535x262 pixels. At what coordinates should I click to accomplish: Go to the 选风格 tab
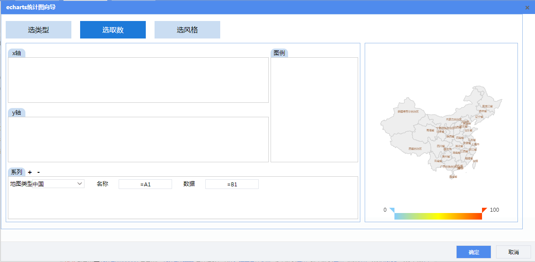tap(187, 30)
